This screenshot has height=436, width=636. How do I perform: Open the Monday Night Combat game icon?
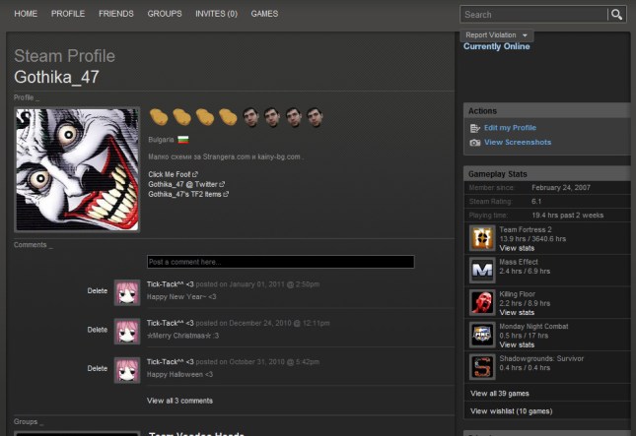[x=482, y=335]
